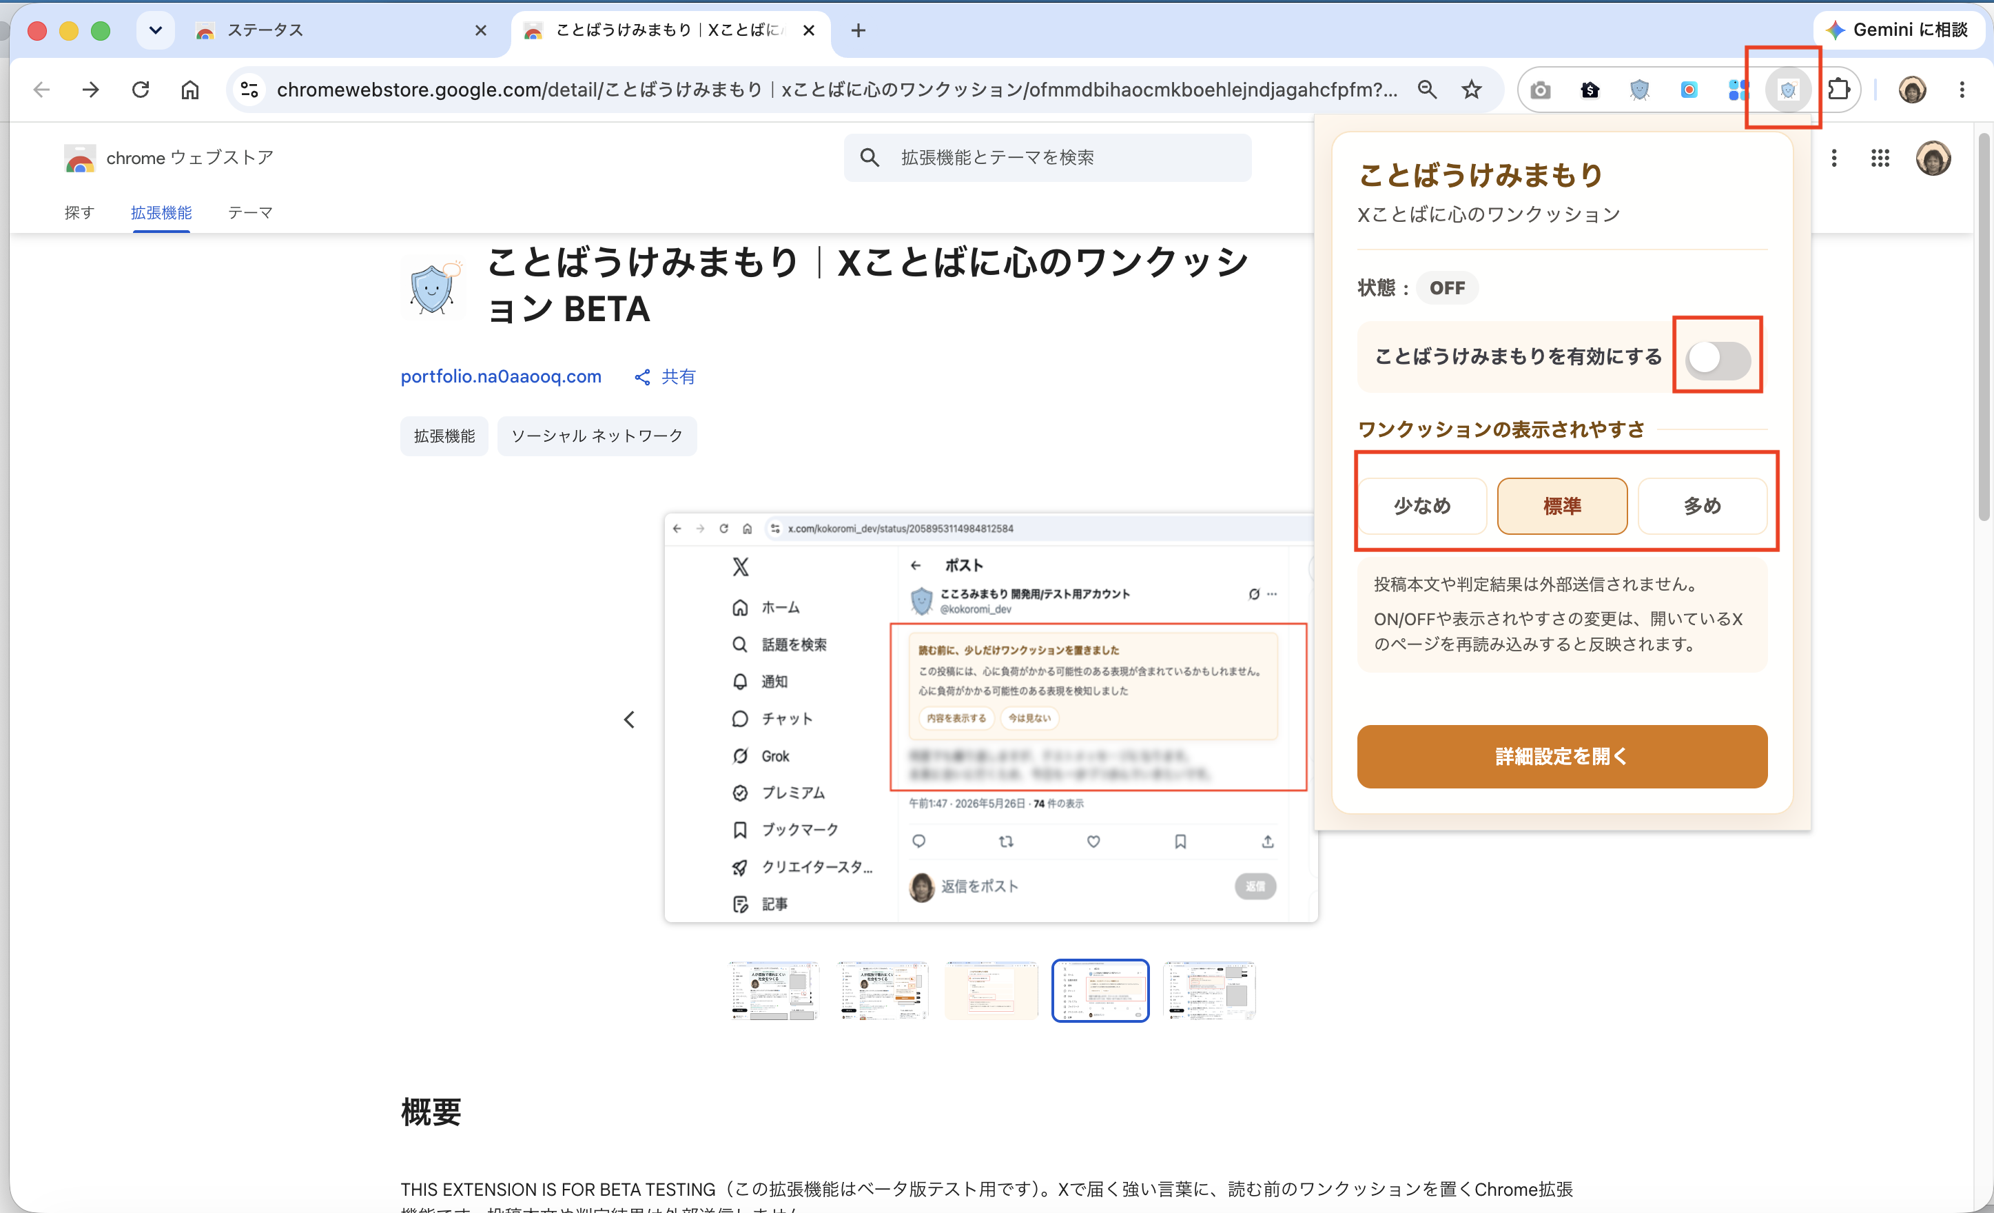Screen dimensions: 1994x1213
Task: Reload the current page
Action: coord(141,90)
